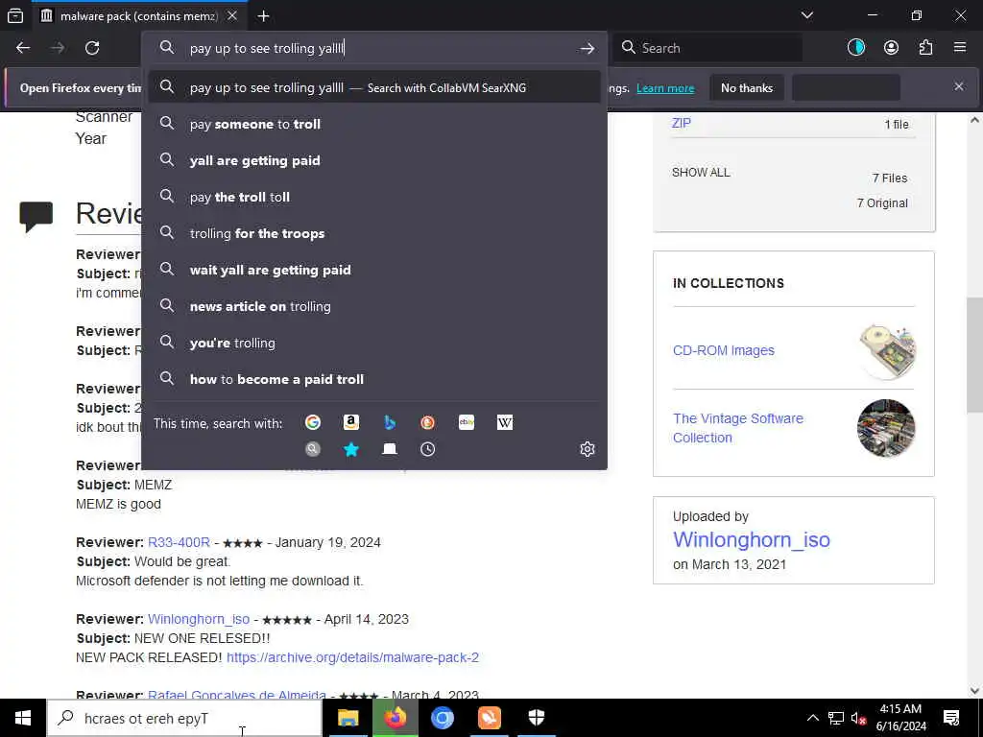983x737 pixels.
Task: Open the notification center icon
Action: pyautogui.click(x=951, y=718)
